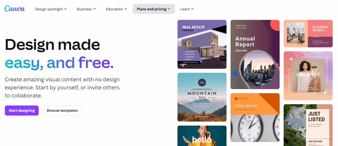The height and width of the screenshot is (146, 338).
Task: Open the Real Estate For Sale template
Action: pyautogui.click(x=202, y=44)
